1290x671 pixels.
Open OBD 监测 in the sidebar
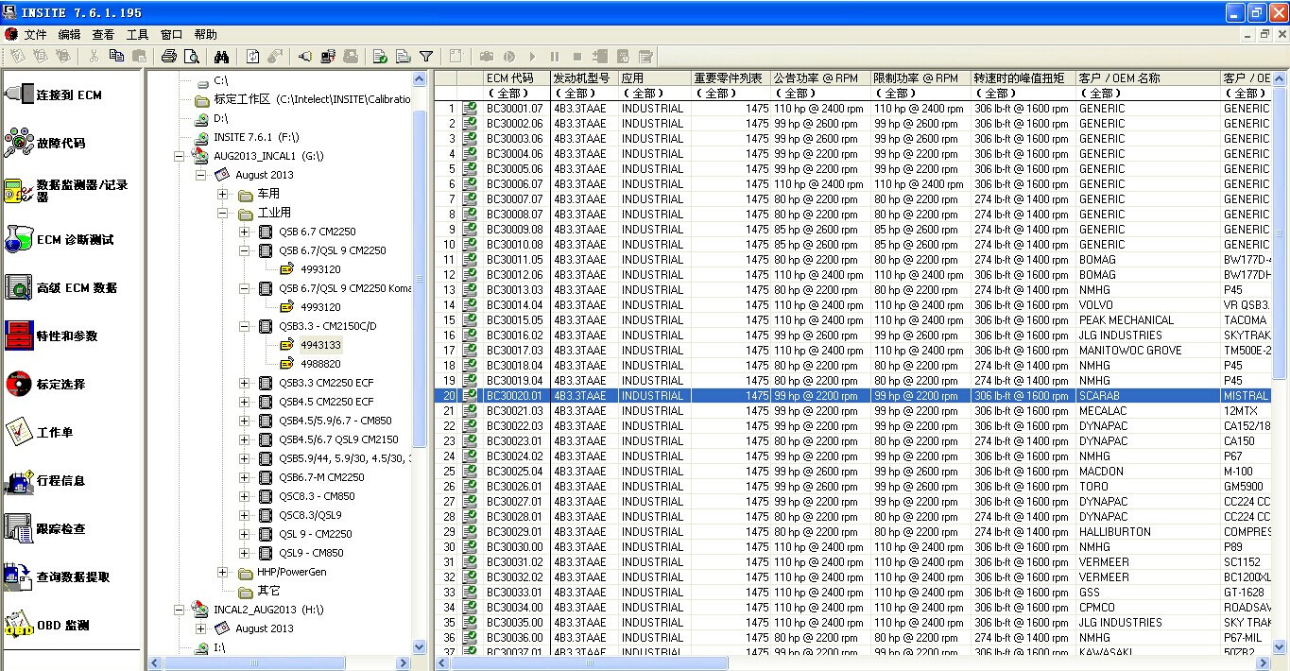(47, 626)
